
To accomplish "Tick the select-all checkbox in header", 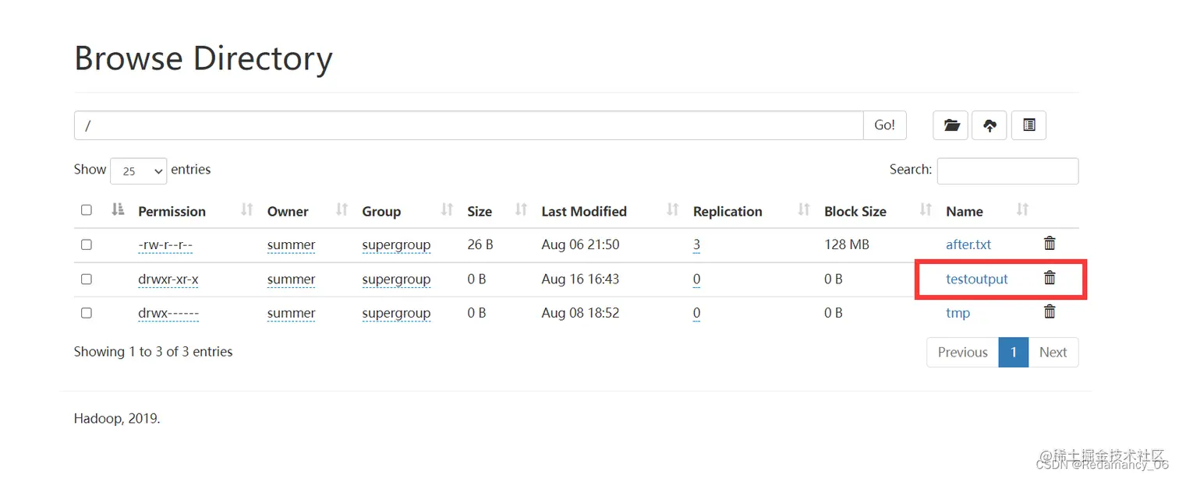I will [87, 210].
